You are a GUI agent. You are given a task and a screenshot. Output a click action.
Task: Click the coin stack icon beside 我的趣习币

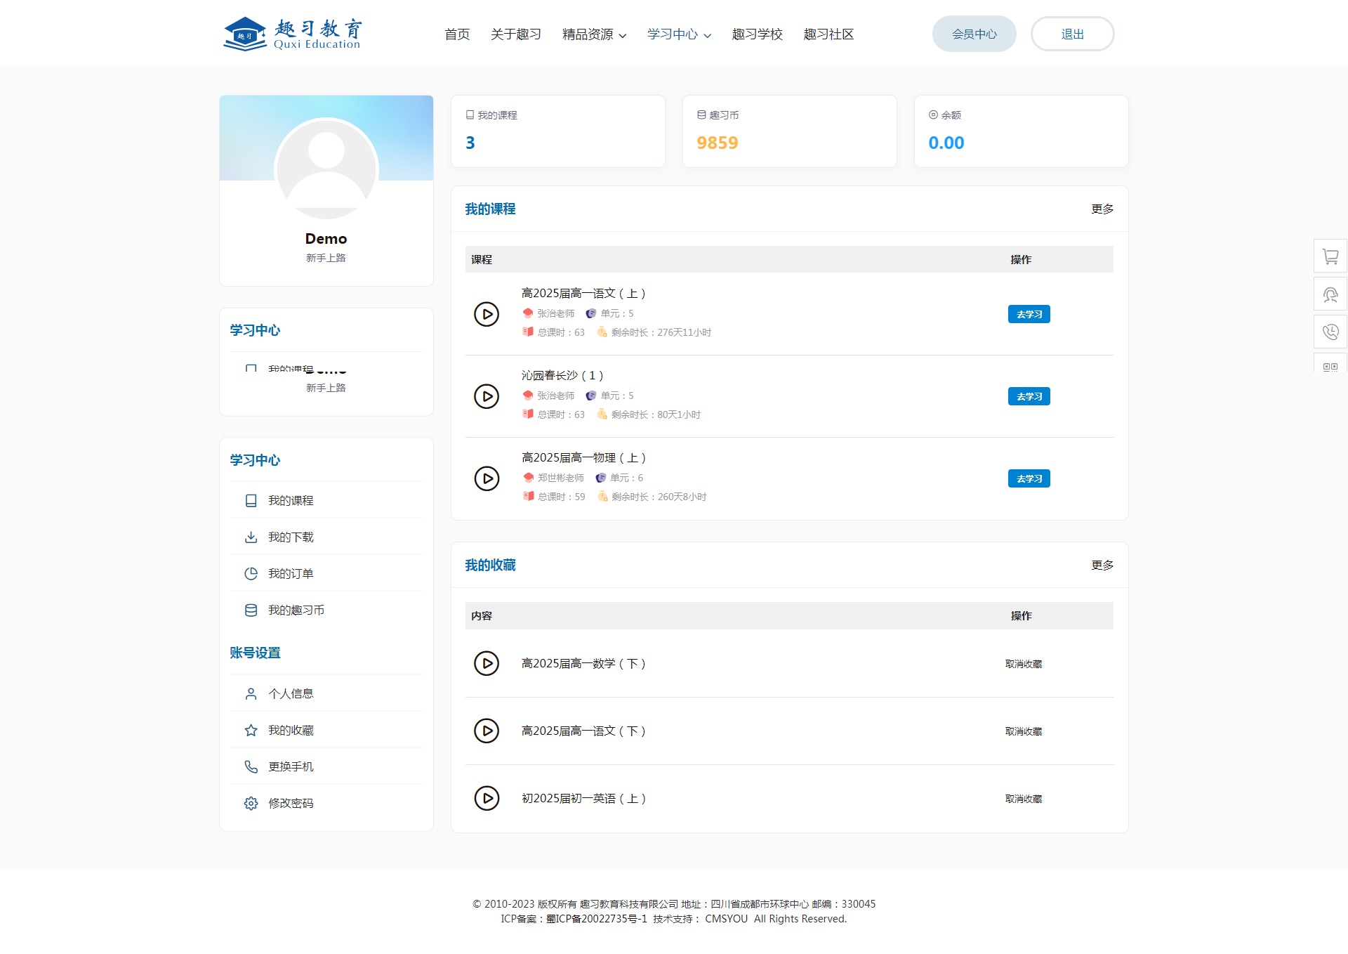tap(251, 610)
